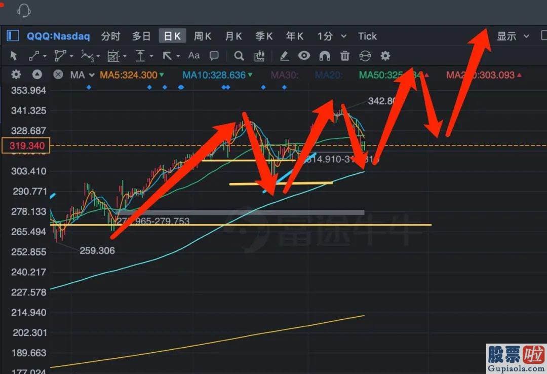Click the sync drawings icon
The image size is (547, 374).
pos(365,56)
